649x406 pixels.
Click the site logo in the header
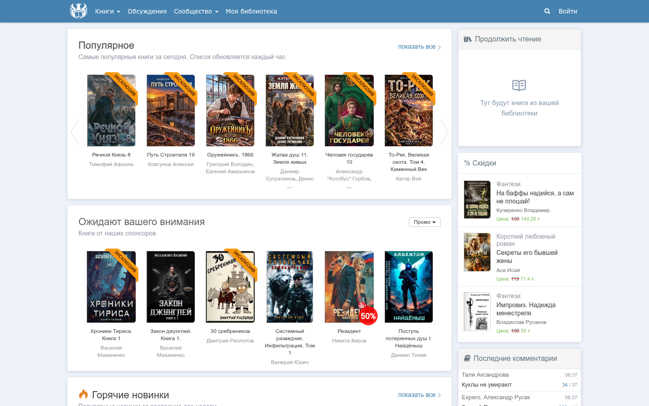tap(78, 11)
